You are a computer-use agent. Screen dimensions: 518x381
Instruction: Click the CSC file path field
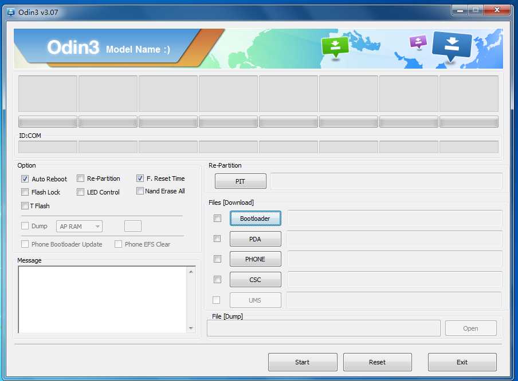395,280
